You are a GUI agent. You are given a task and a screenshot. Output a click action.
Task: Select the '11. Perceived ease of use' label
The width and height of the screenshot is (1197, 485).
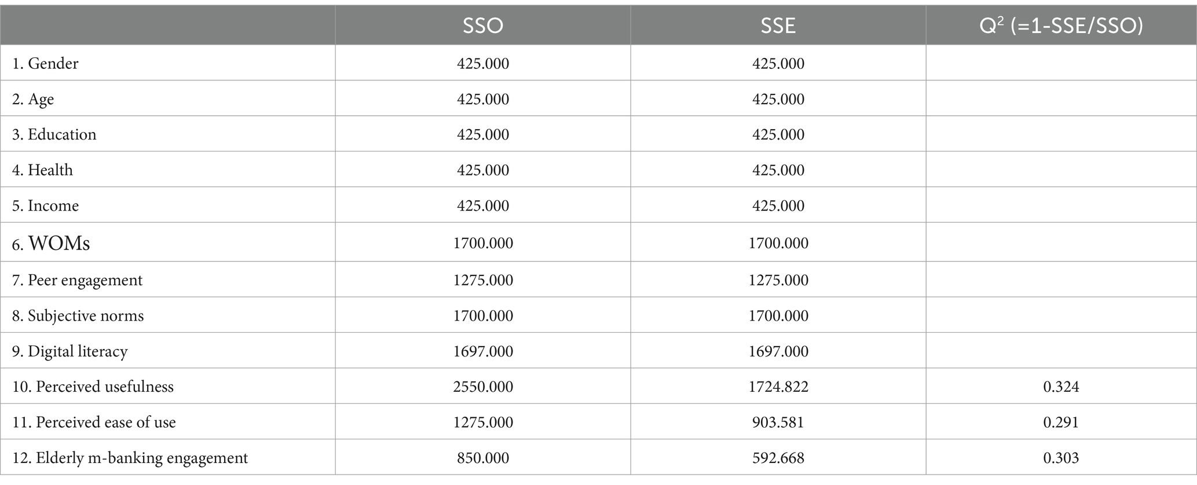pyautogui.click(x=94, y=422)
